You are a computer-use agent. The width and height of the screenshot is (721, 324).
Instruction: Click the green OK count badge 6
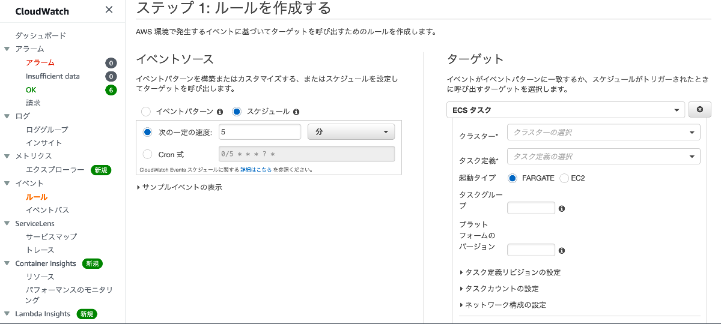(111, 90)
